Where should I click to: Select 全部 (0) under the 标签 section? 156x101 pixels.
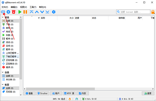10,88
